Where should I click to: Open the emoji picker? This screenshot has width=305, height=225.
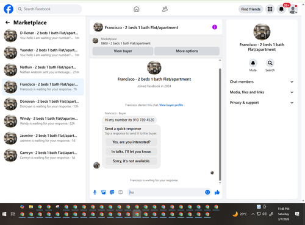(x=207, y=192)
